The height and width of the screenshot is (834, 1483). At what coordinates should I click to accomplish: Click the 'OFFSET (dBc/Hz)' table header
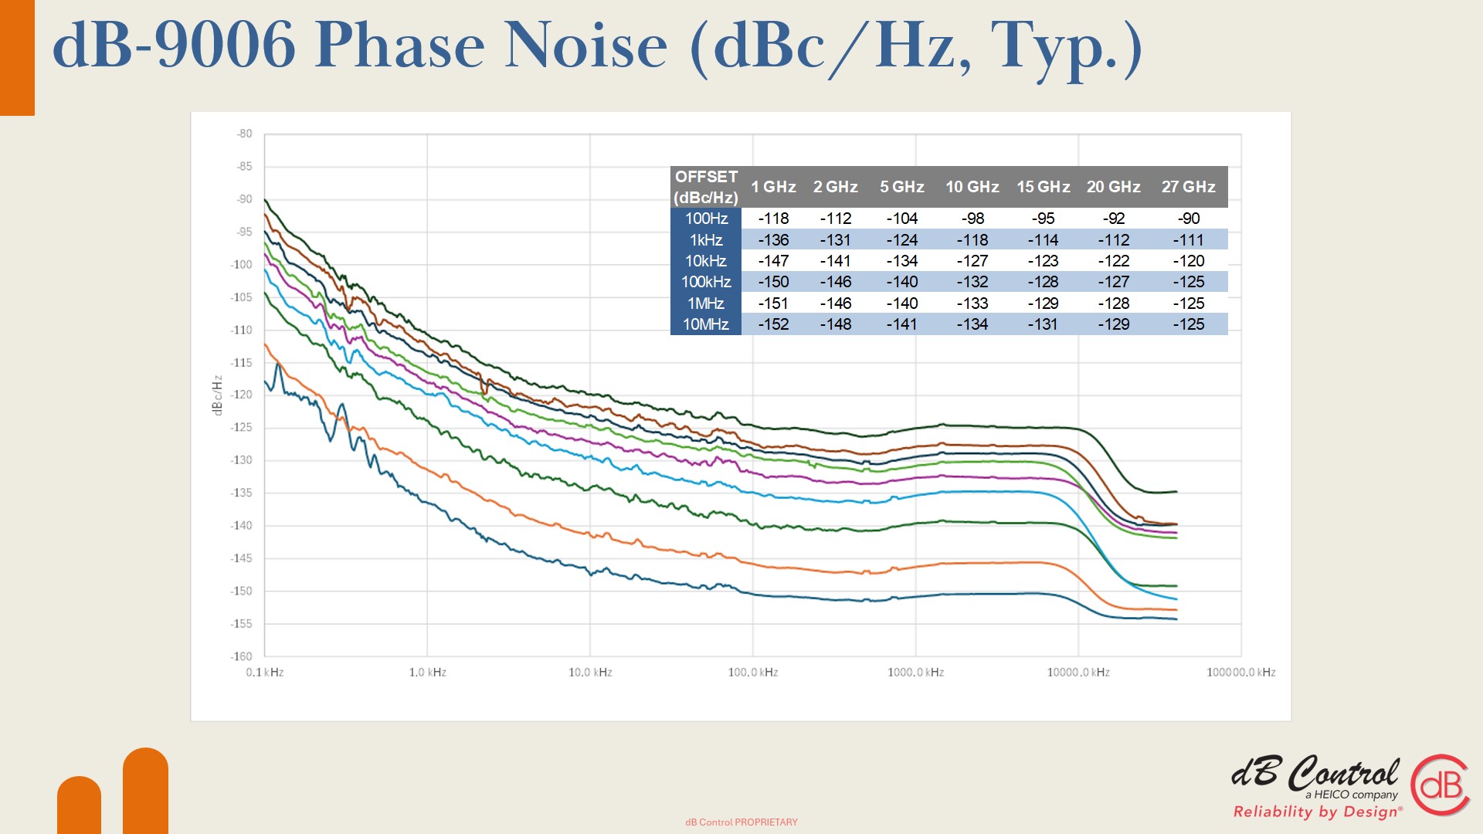coord(706,187)
